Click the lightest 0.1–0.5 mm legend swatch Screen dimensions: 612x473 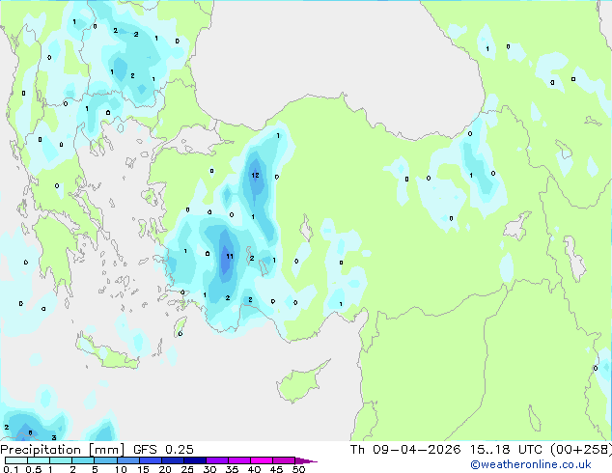(x=16, y=460)
